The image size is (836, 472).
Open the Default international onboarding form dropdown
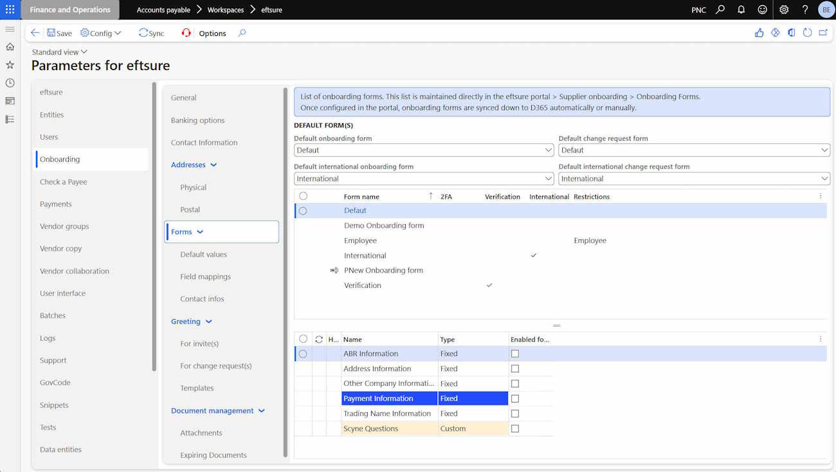548,179
